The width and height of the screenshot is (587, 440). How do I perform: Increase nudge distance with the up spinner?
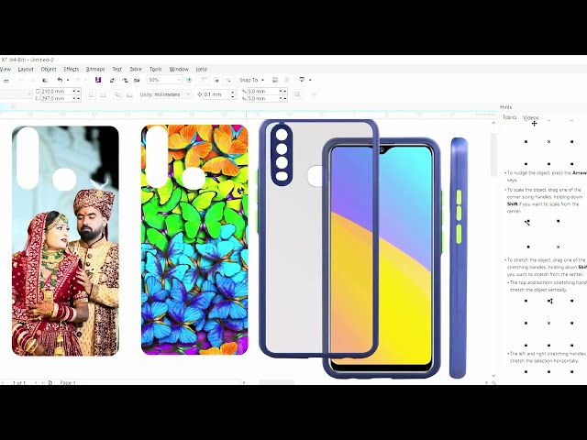tap(233, 93)
